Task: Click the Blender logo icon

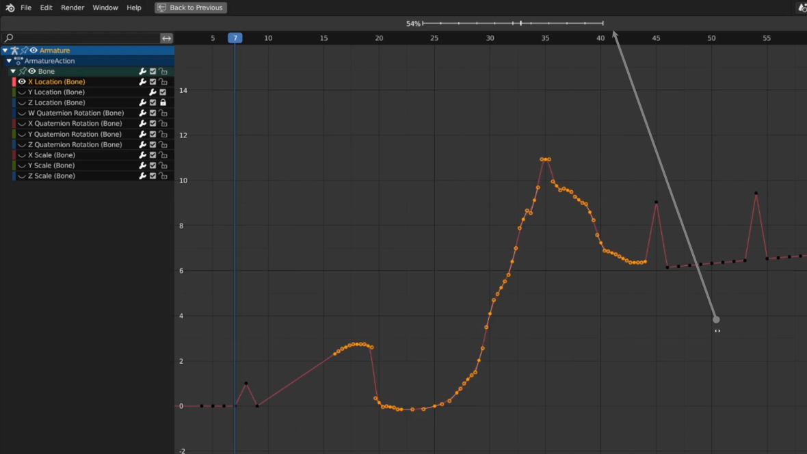Action: pos(10,8)
